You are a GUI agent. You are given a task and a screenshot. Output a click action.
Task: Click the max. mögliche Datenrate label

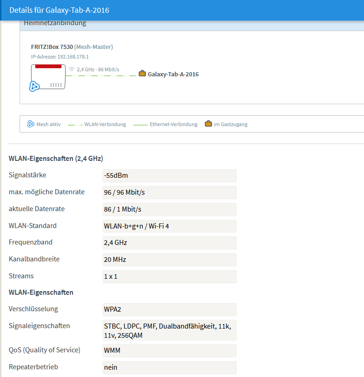pyautogui.click(x=47, y=192)
